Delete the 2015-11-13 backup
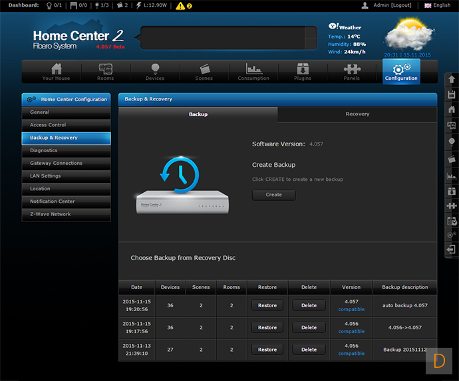The height and width of the screenshot is (381, 459). point(309,350)
